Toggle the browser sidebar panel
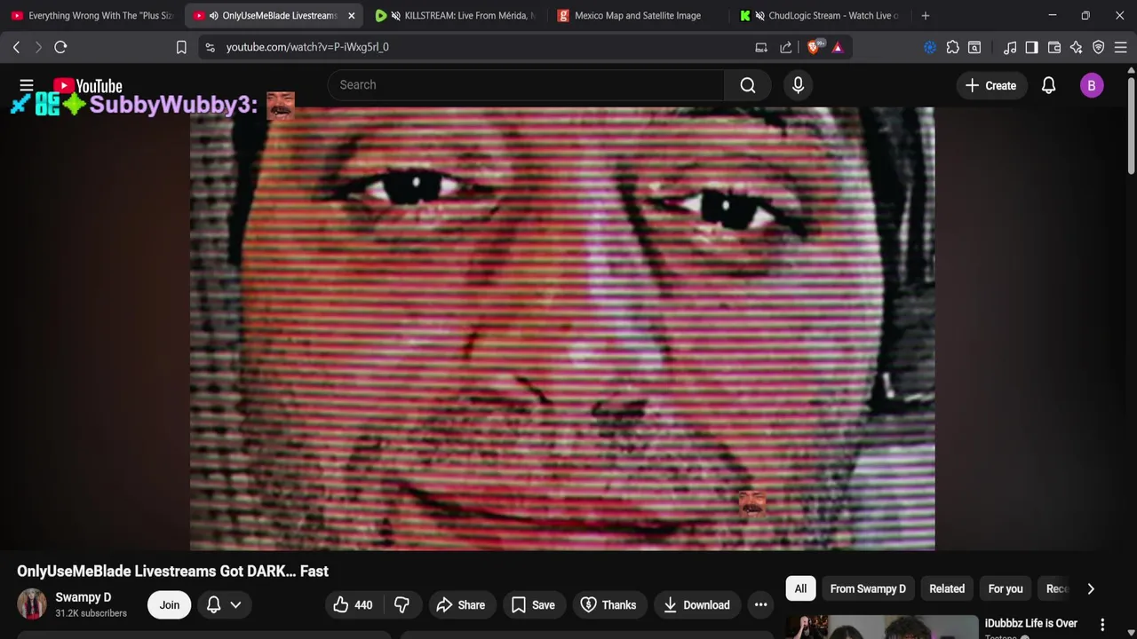 1031,47
